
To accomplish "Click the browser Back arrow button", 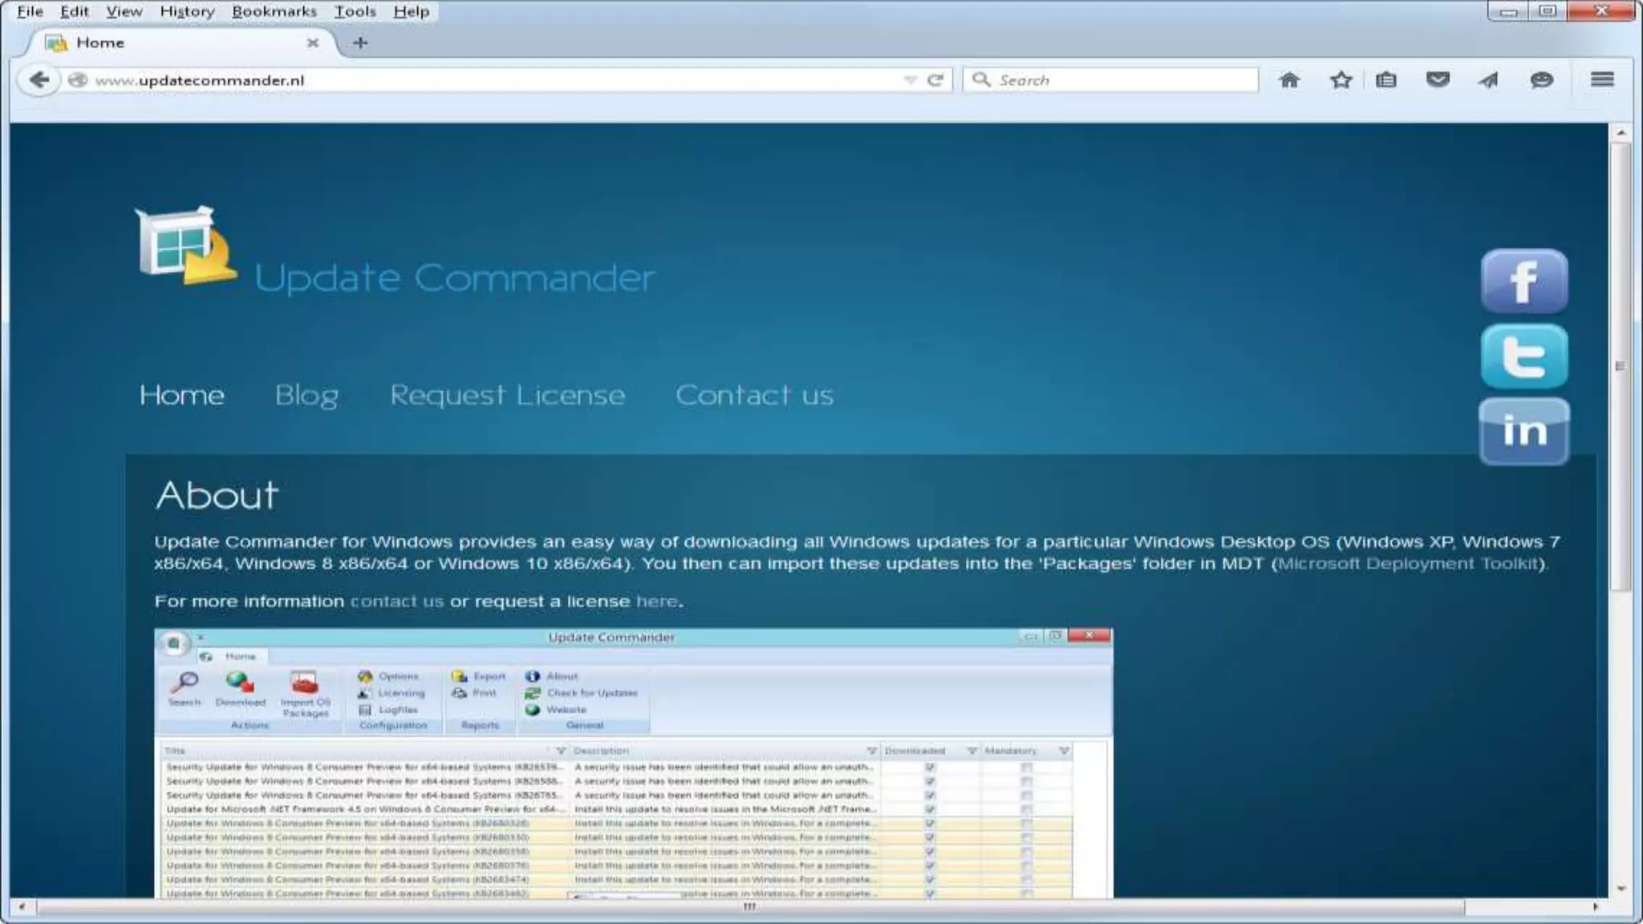I will pyautogui.click(x=39, y=79).
